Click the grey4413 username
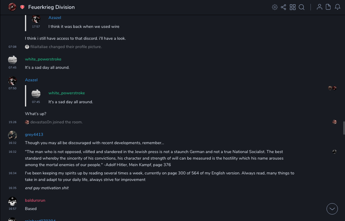This screenshot has height=221, width=345. (x=34, y=134)
